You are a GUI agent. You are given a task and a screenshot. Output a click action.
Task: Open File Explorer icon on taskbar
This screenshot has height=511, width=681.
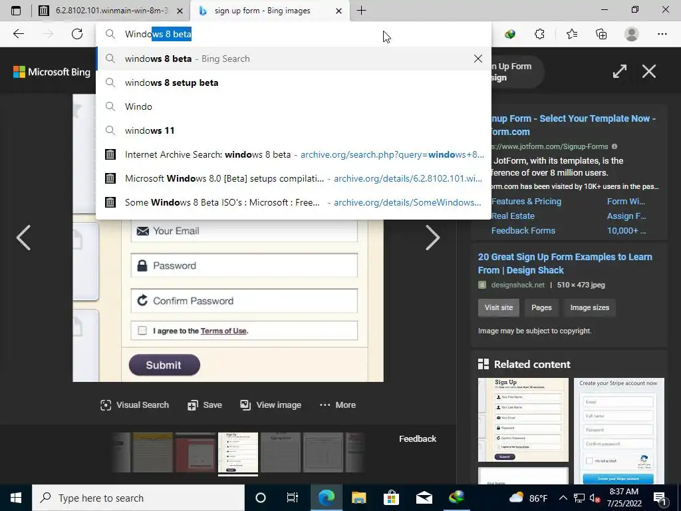click(x=358, y=498)
